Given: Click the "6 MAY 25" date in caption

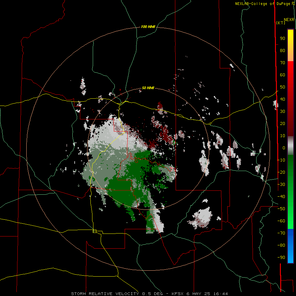Looking at the screenshot, I should (199, 294).
